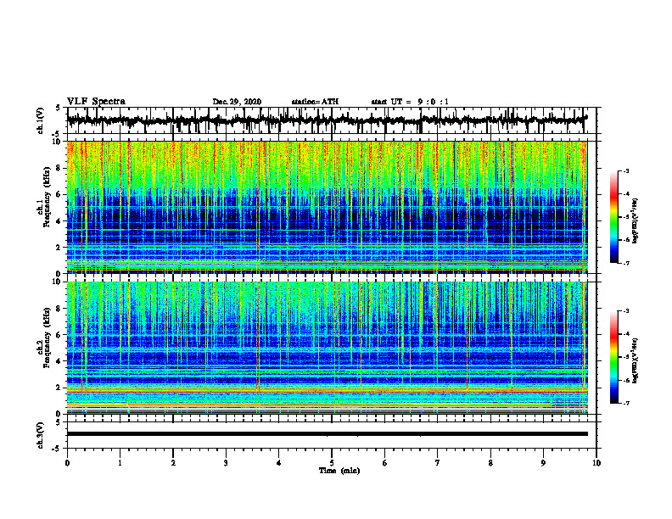This screenshot has width=672, height=519.
Task: Select the date label "Dec. 29, 2020"
Action: pyautogui.click(x=237, y=102)
